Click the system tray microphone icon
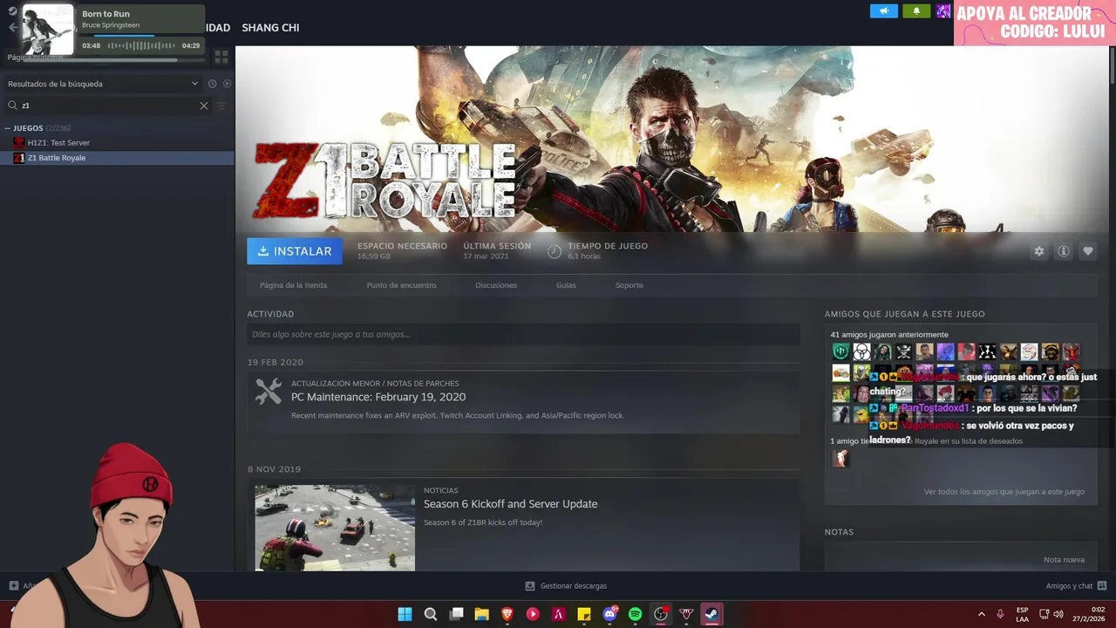This screenshot has height=628, width=1116. pos(1000,614)
